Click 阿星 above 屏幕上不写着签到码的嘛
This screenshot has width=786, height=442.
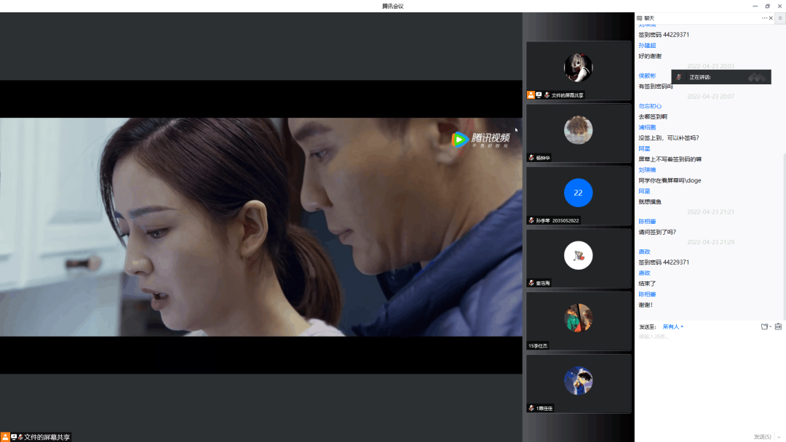click(x=644, y=149)
